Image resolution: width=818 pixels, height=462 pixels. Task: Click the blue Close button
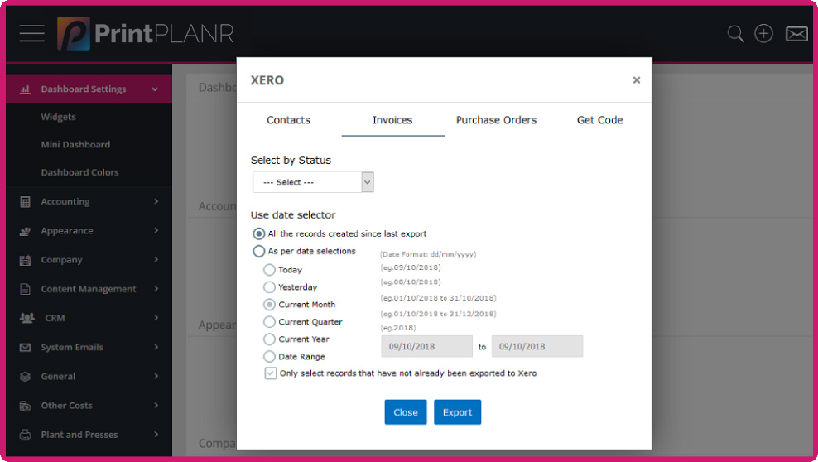[406, 412]
